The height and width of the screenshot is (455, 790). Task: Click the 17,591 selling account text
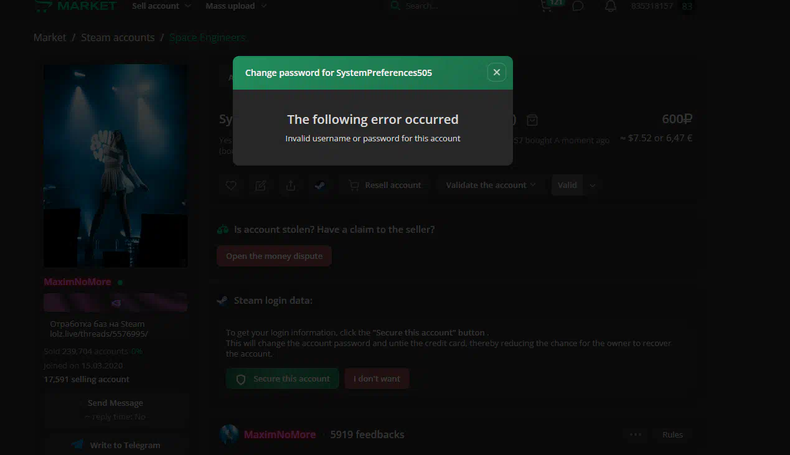pos(87,379)
